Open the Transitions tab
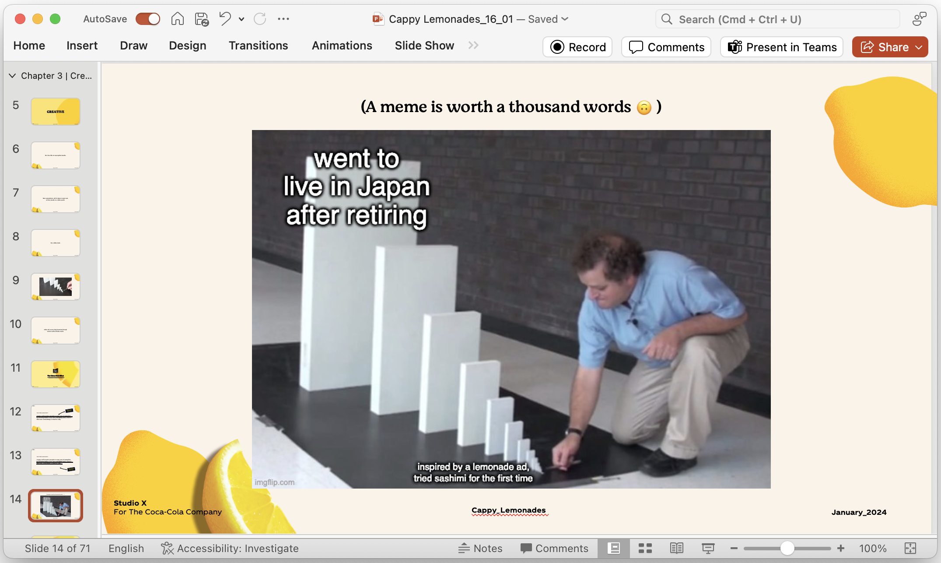Viewport: 941px width, 563px height. 258,46
